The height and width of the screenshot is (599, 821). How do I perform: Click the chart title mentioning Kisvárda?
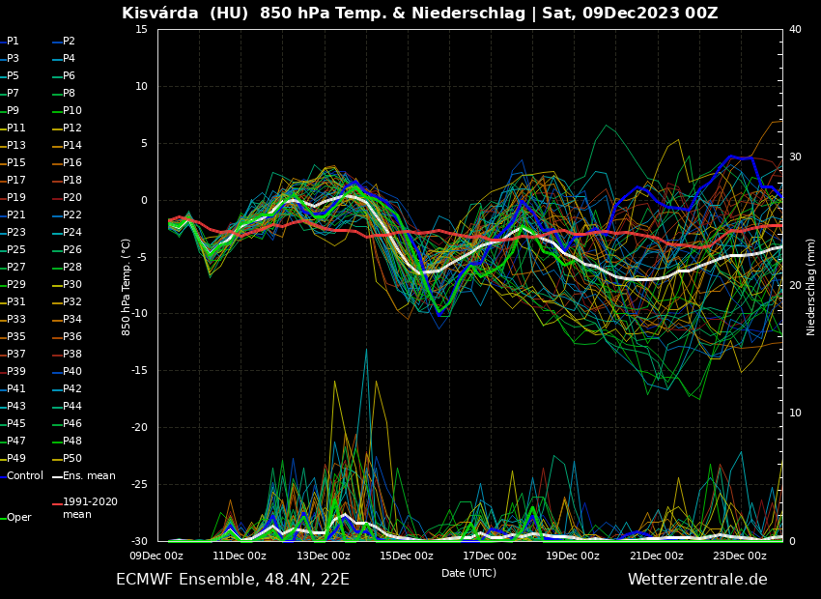point(419,14)
